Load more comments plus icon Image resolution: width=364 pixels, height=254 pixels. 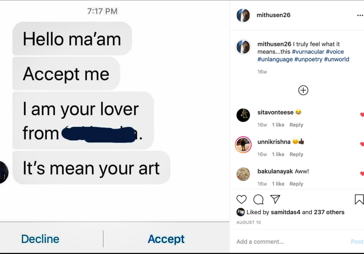click(303, 90)
